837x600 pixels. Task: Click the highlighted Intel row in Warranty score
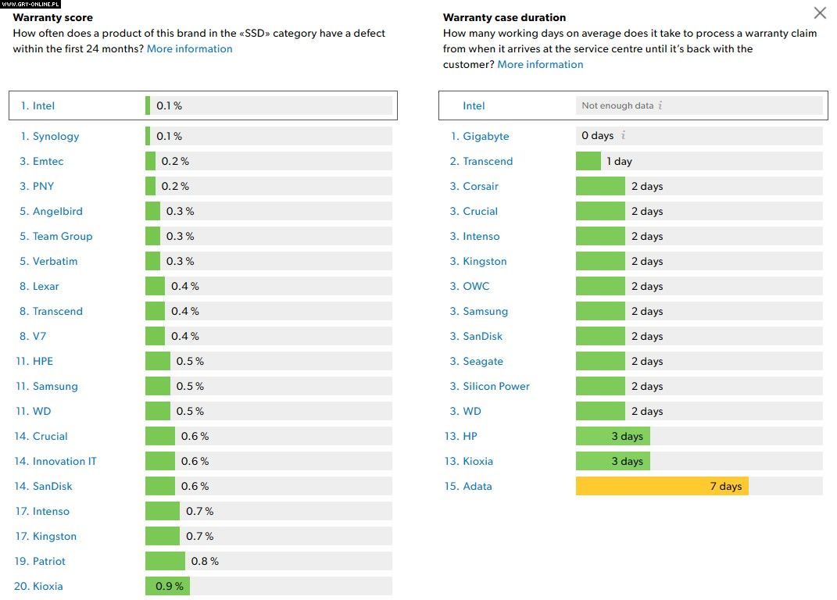[x=202, y=105]
